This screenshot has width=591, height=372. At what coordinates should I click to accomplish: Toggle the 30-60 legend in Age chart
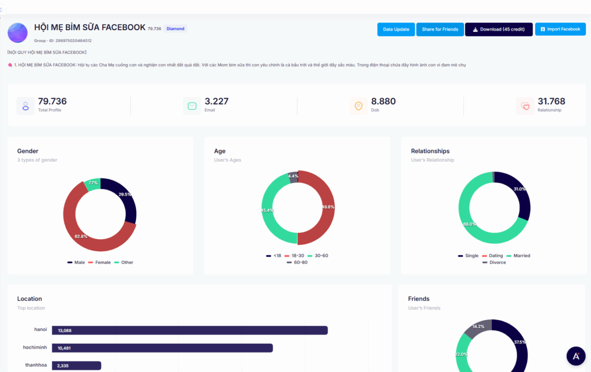pyautogui.click(x=318, y=256)
